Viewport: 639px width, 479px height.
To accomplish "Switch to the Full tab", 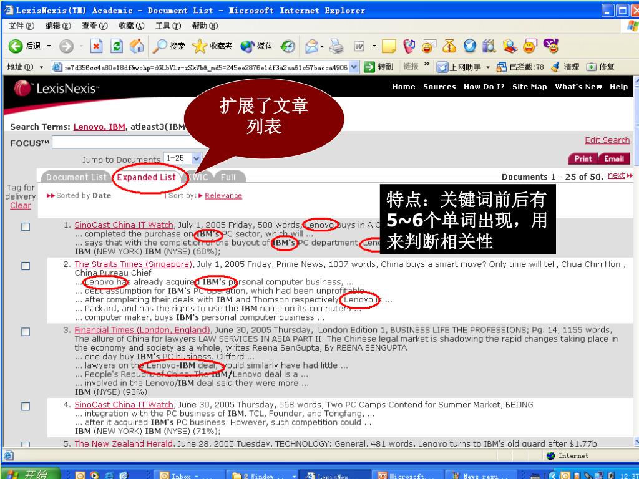I will [228, 177].
